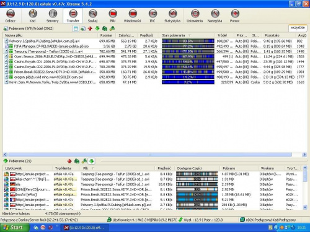310x232 pixels.
Task: Select the bwufoi [ePlus] user row
Action: (x=153, y=195)
